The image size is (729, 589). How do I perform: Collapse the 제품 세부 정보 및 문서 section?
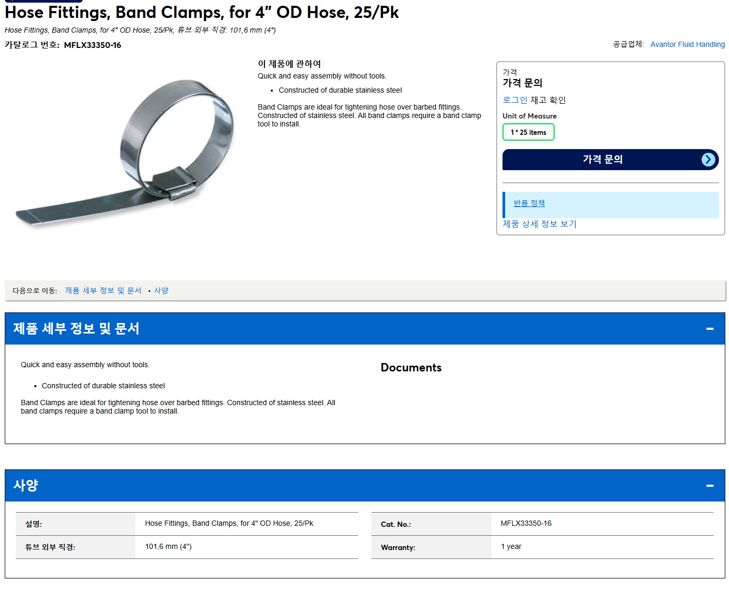(710, 329)
